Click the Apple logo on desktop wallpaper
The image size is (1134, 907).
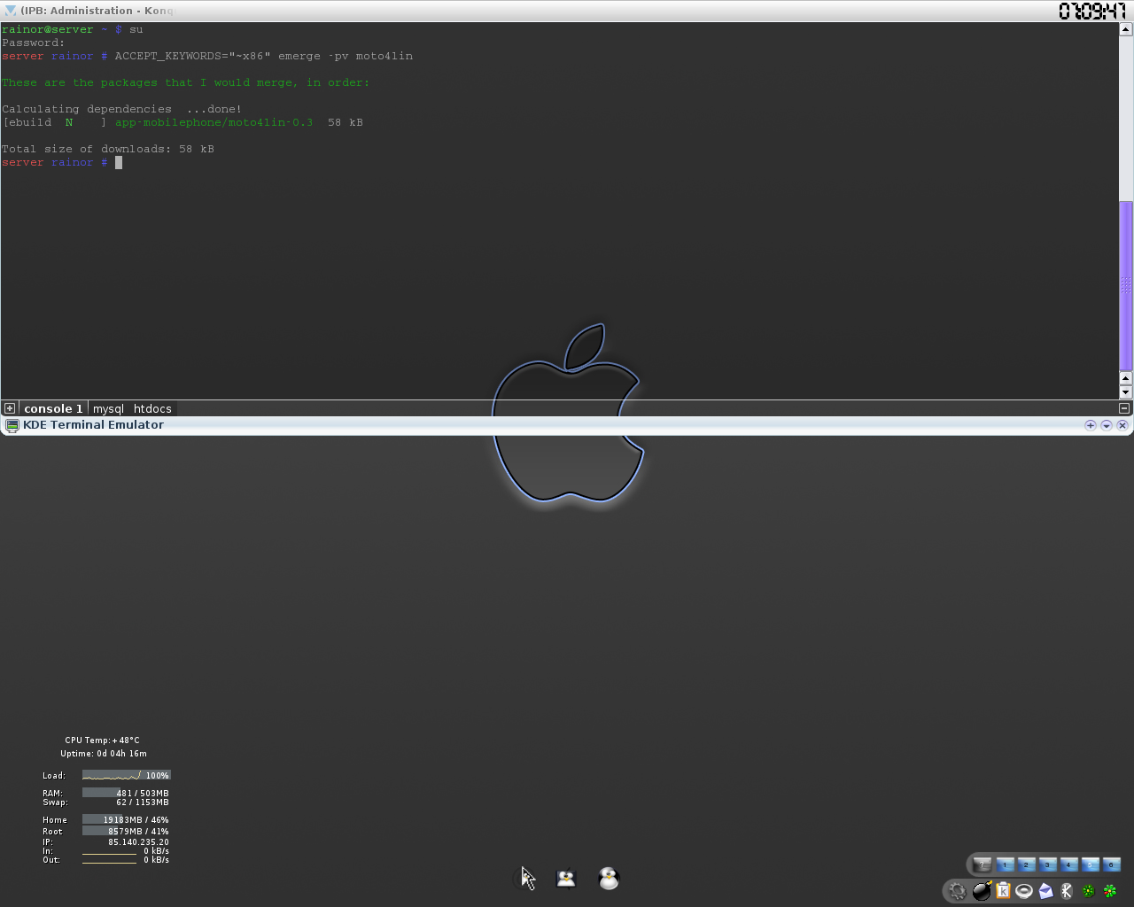(567, 414)
